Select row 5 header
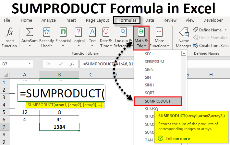The width and height of the screenshot is (230, 145). [5, 112]
